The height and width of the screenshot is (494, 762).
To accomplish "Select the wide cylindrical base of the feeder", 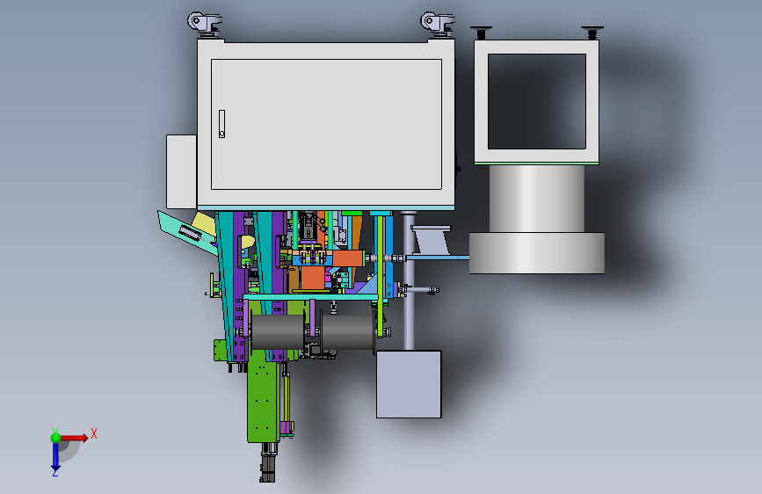I will pyautogui.click(x=536, y=253).
